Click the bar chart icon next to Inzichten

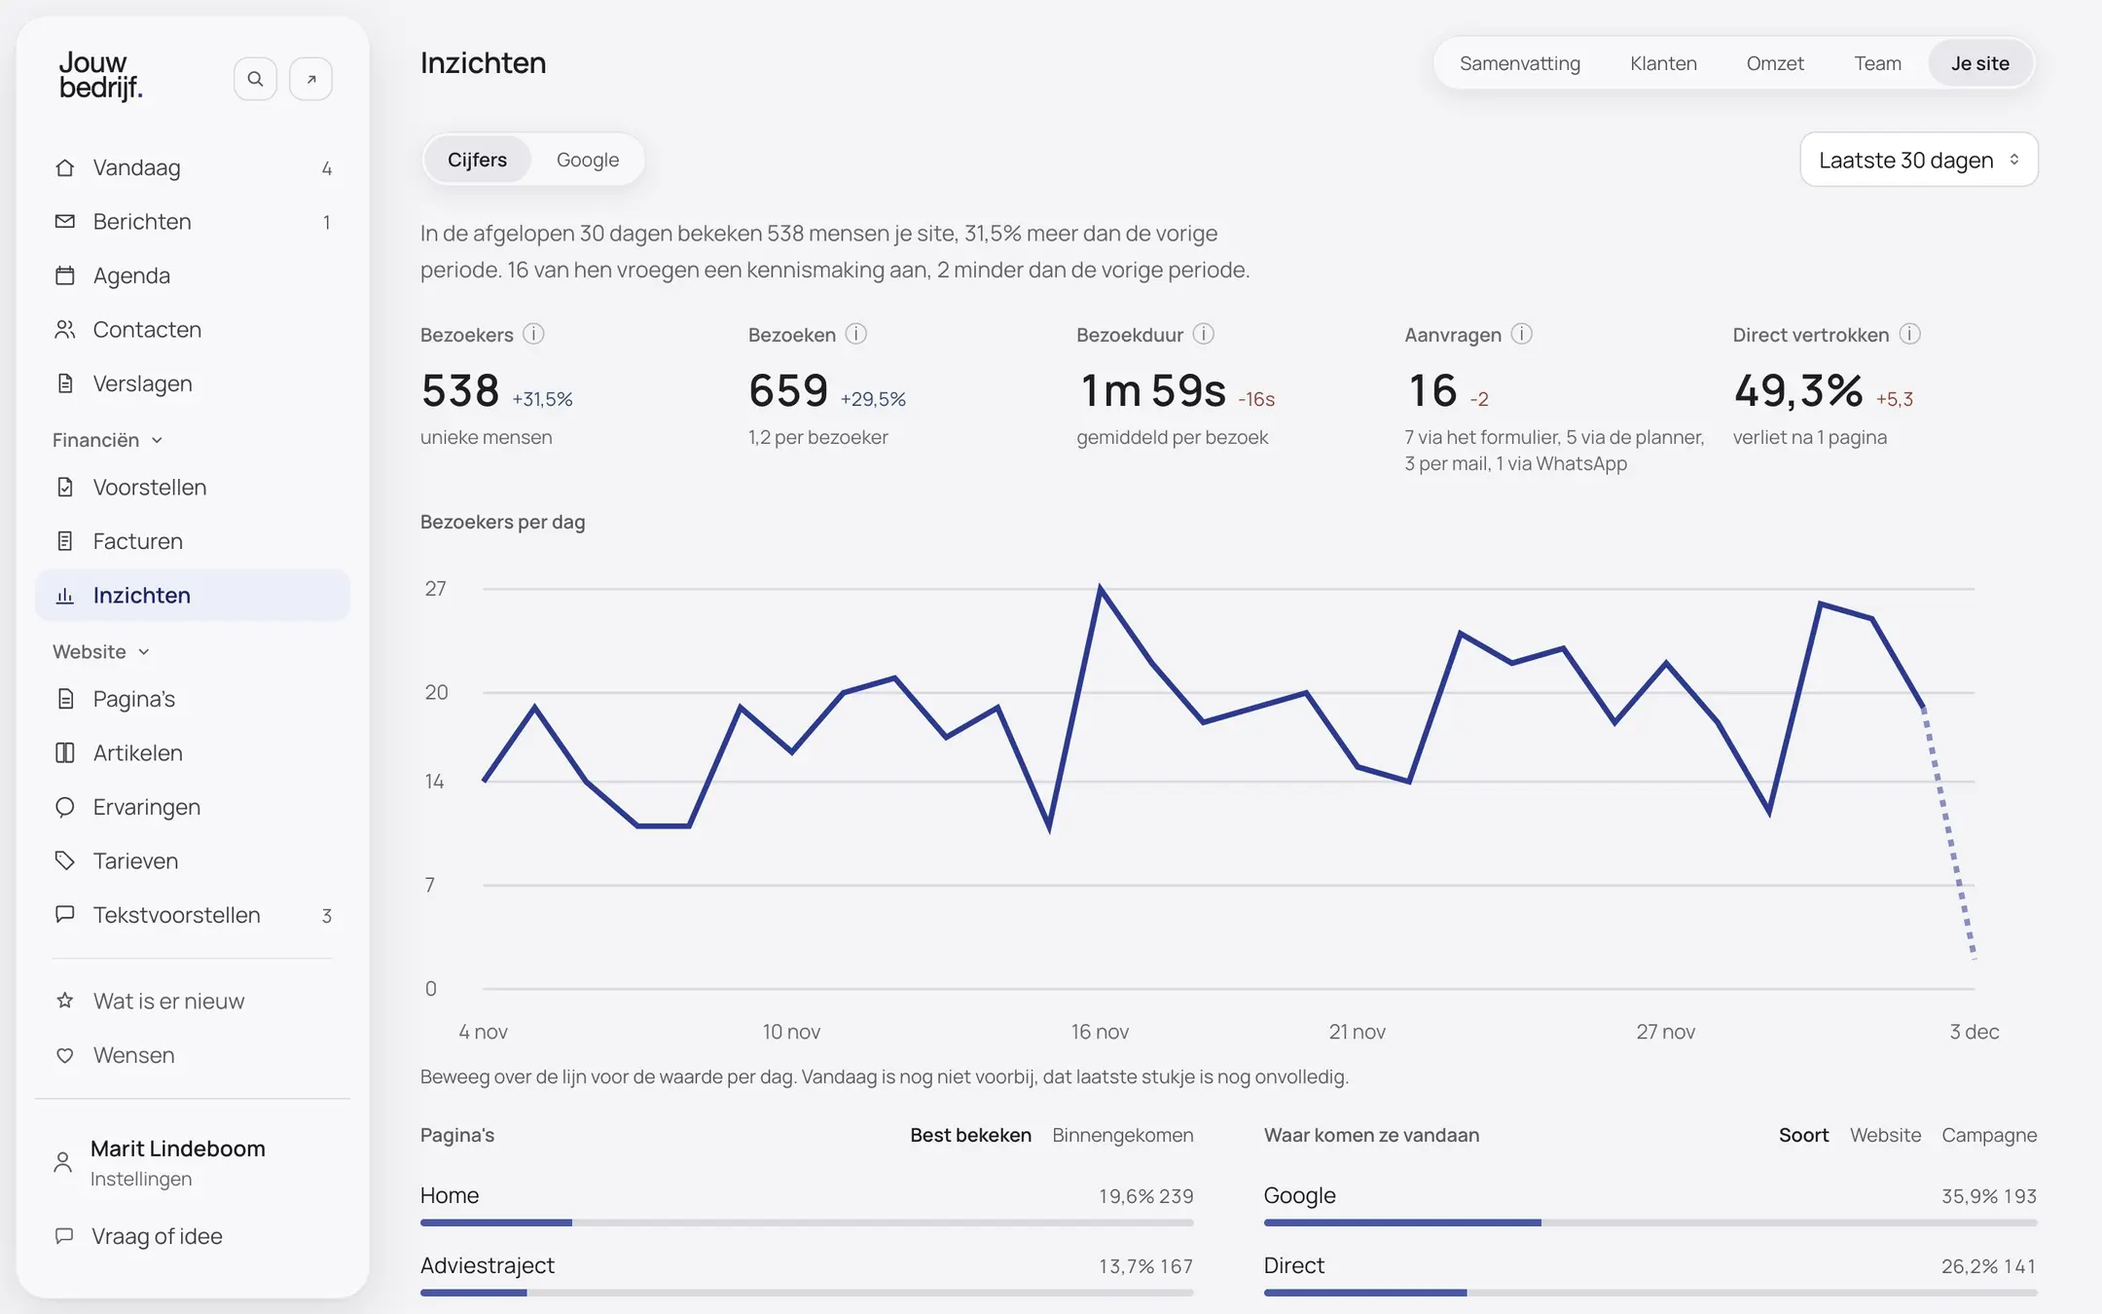click(65, 595)
